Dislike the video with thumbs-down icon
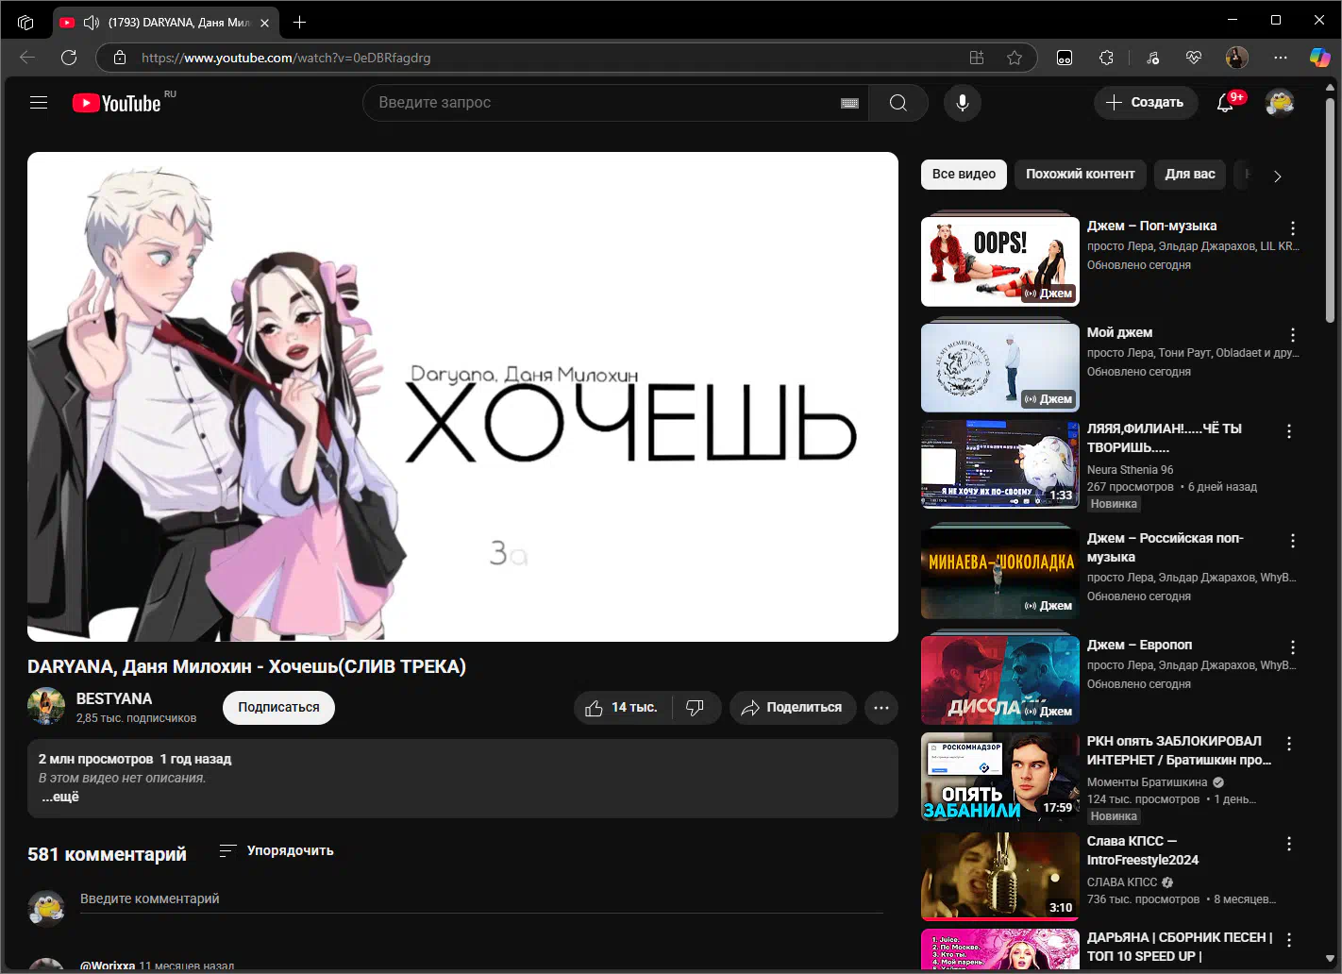The image size is (1342, 974). [x=696, y=708]
